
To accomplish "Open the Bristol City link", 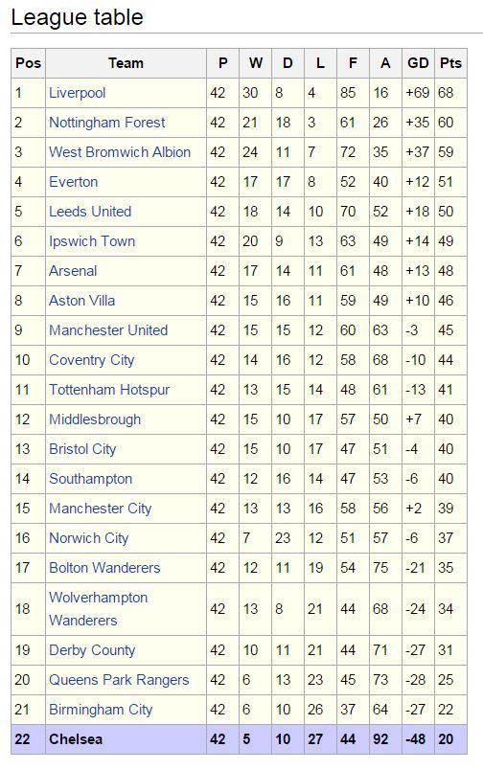I will point(82,449).
